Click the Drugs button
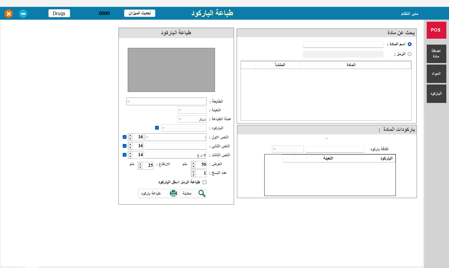 [59, 13]
